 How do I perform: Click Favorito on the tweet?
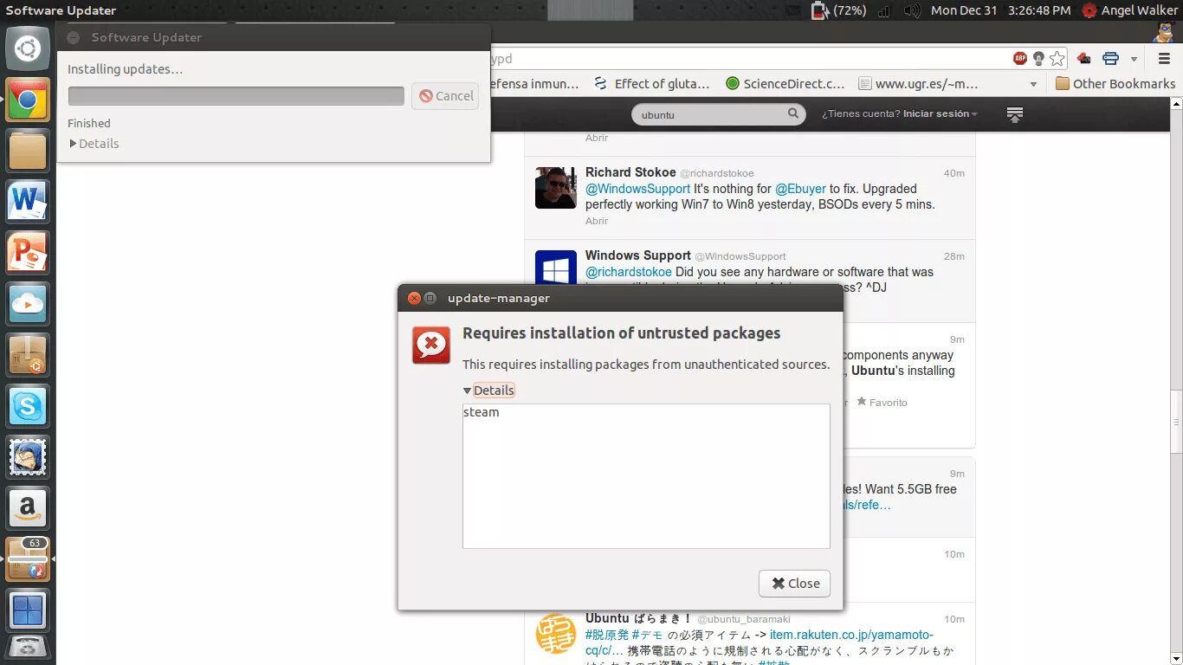click(x=882, y=402)
